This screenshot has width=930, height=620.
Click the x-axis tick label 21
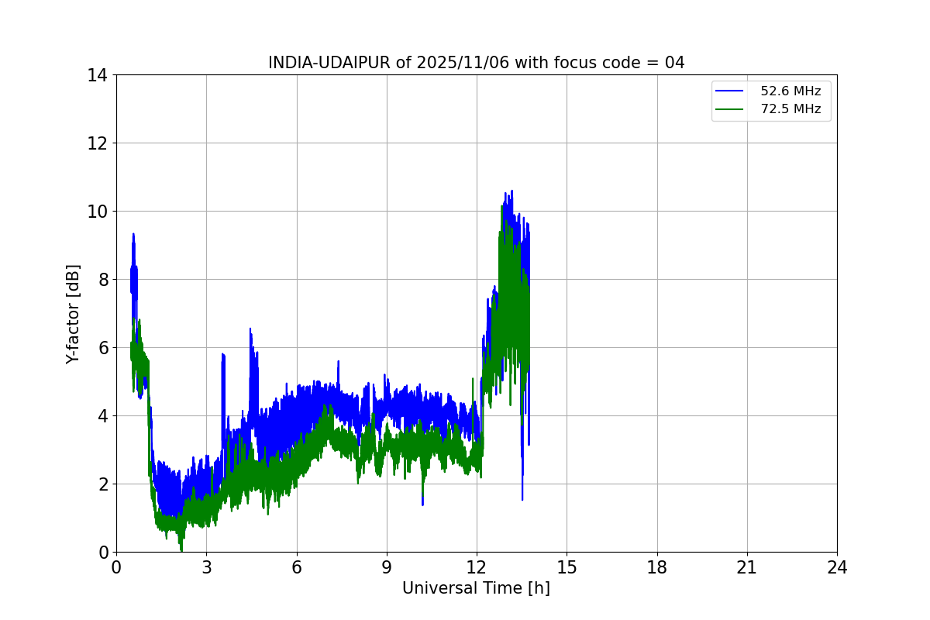point(747,567)
